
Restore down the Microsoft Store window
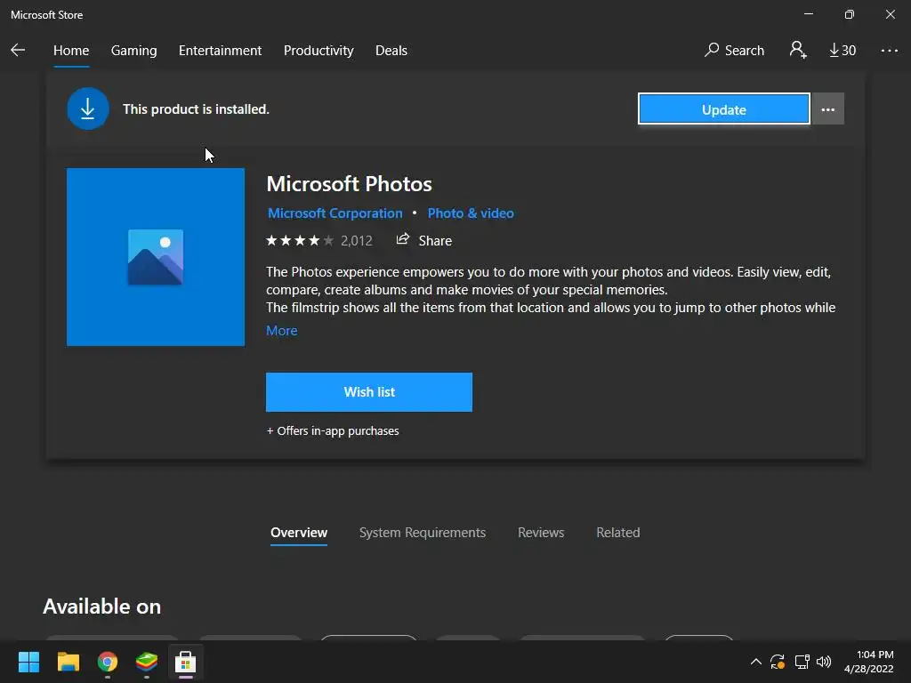849,14
